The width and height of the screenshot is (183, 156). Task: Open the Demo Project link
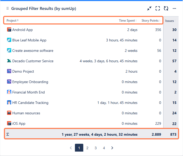[23, 71]
